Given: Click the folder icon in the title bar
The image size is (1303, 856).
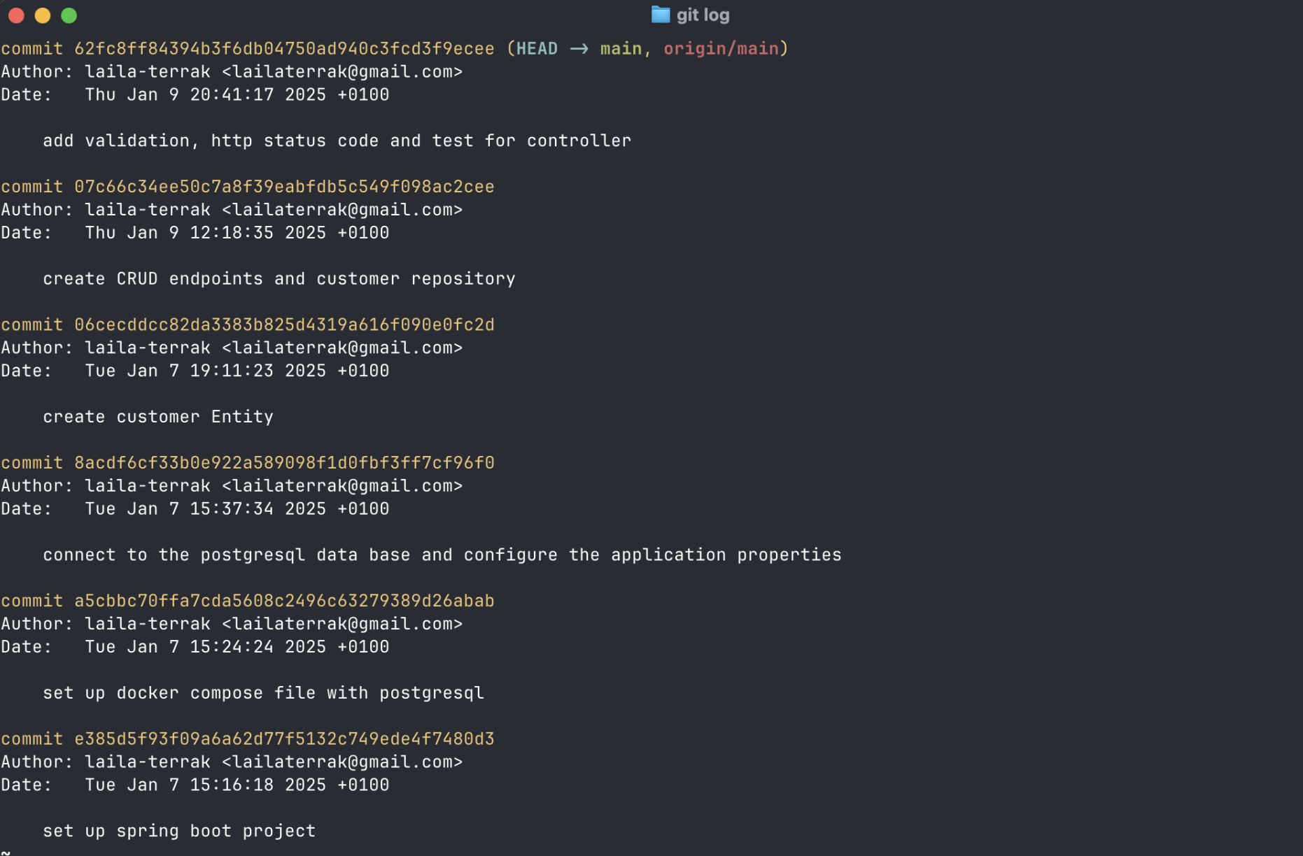Looking at the screenshot, I should (659, 14).
